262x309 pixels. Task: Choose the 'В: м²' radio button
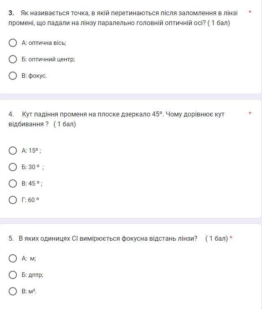point(13,291)
